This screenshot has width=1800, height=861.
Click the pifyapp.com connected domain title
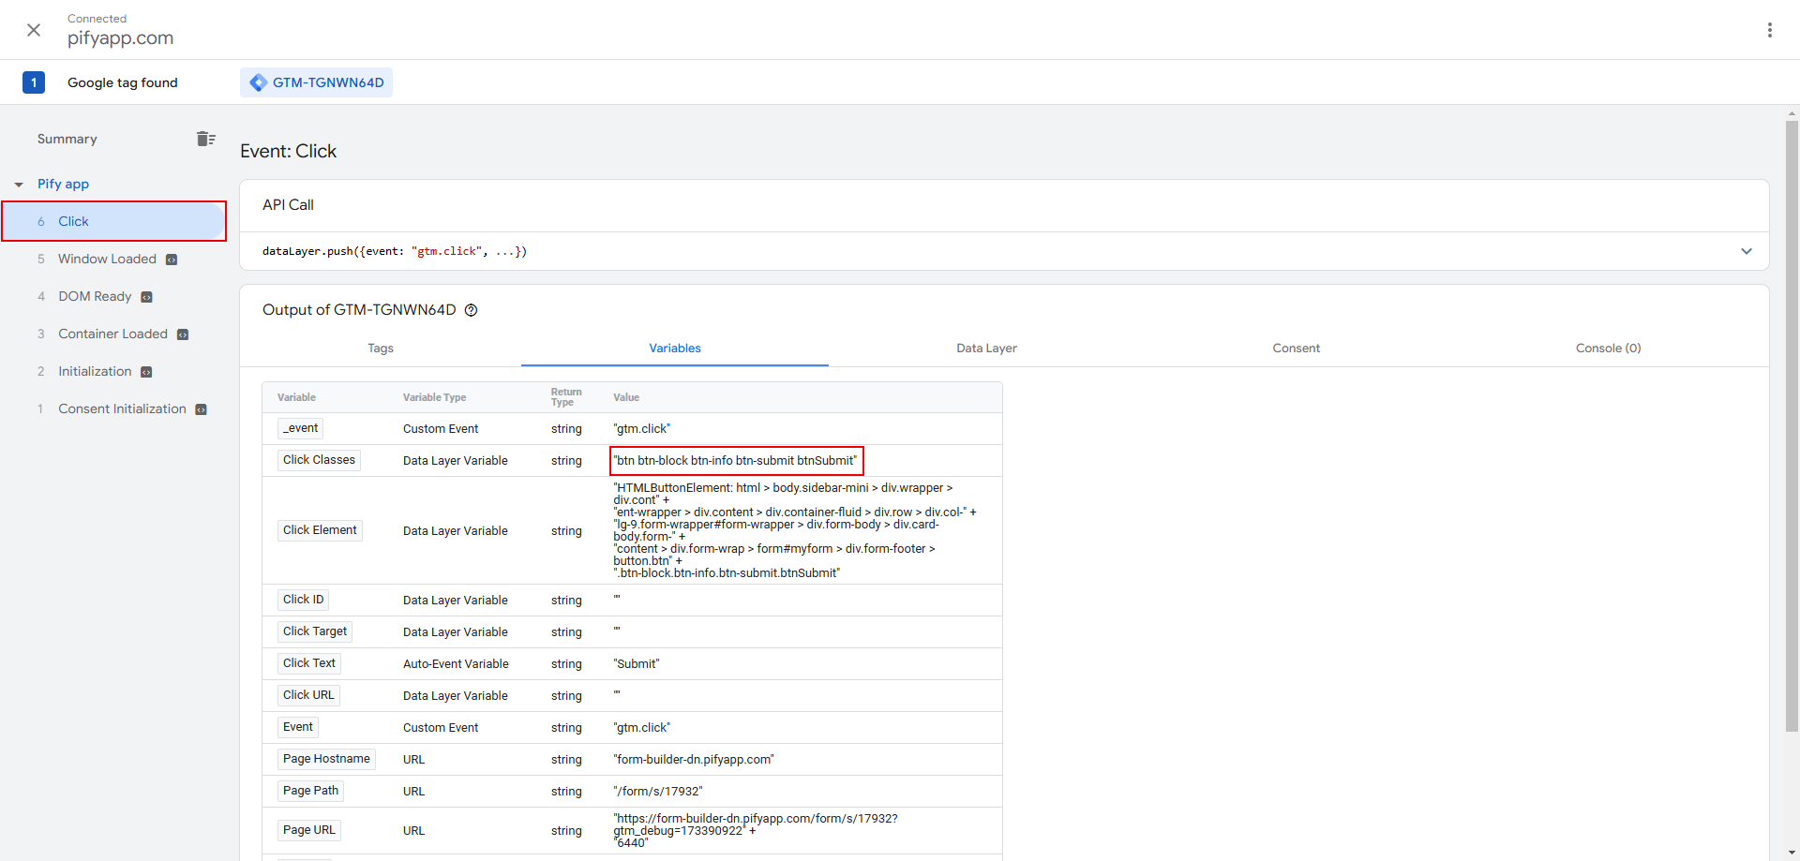120,37
